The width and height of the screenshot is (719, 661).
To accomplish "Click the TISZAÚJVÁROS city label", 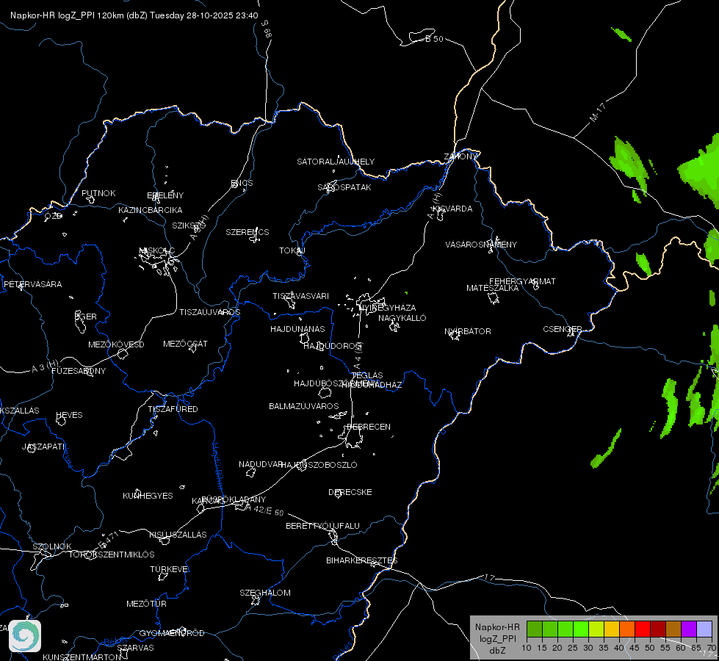I will pos(209,312).
